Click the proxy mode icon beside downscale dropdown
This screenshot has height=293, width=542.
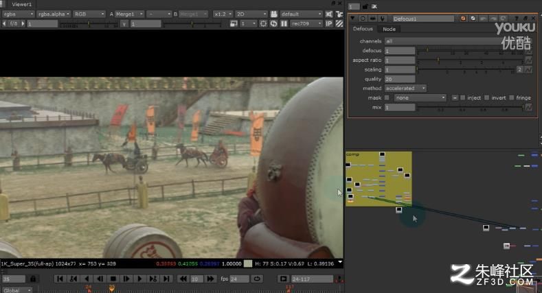pos(234,24)
